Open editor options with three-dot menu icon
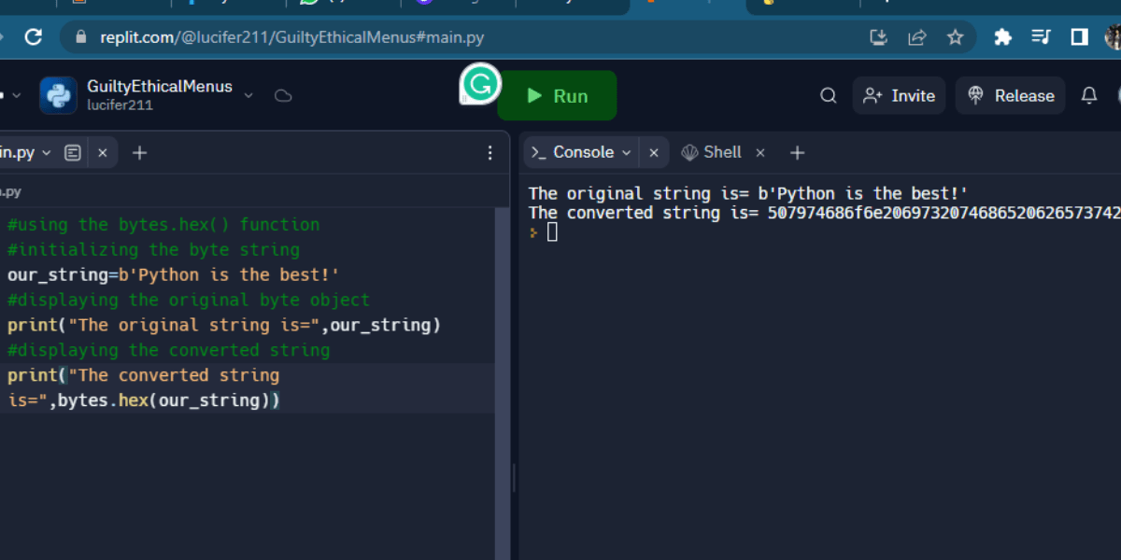This screenshot has width=1121, height=560. (490, 152)
